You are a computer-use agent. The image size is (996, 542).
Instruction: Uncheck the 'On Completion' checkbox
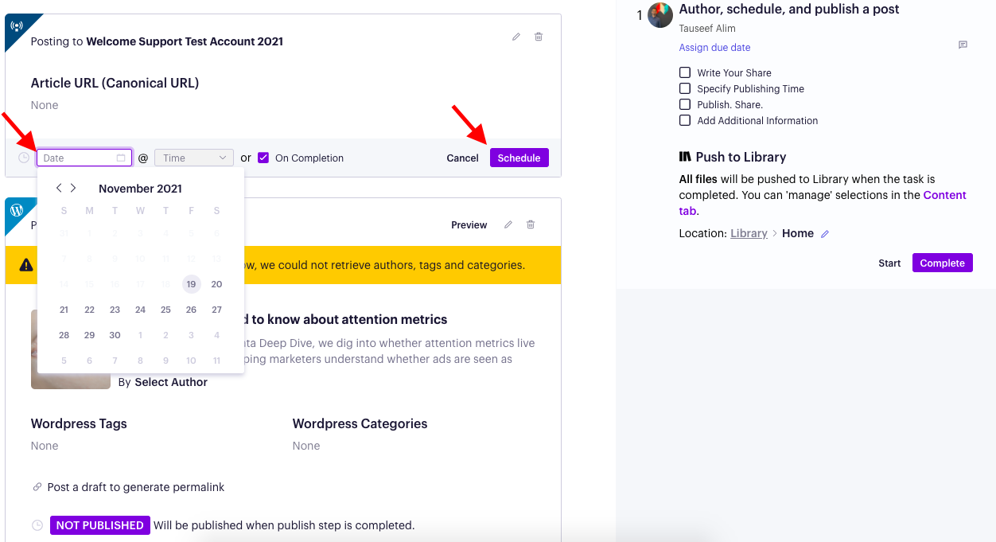click(x=263, y=158)
